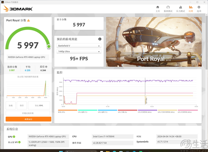Click the vertical dashed marker in monitoring chart

click(145, 91)
